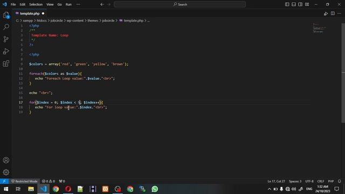Click the code minimap preview
This screenshot has height=194, width=345.
pos(320,28)
